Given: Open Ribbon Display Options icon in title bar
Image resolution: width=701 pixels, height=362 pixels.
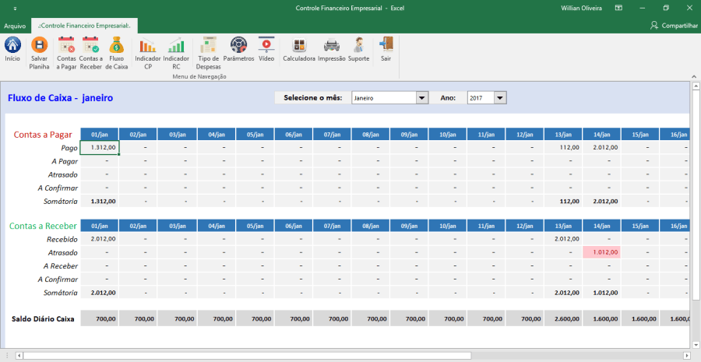Looking at the screenshot, I should pos(618,8).
